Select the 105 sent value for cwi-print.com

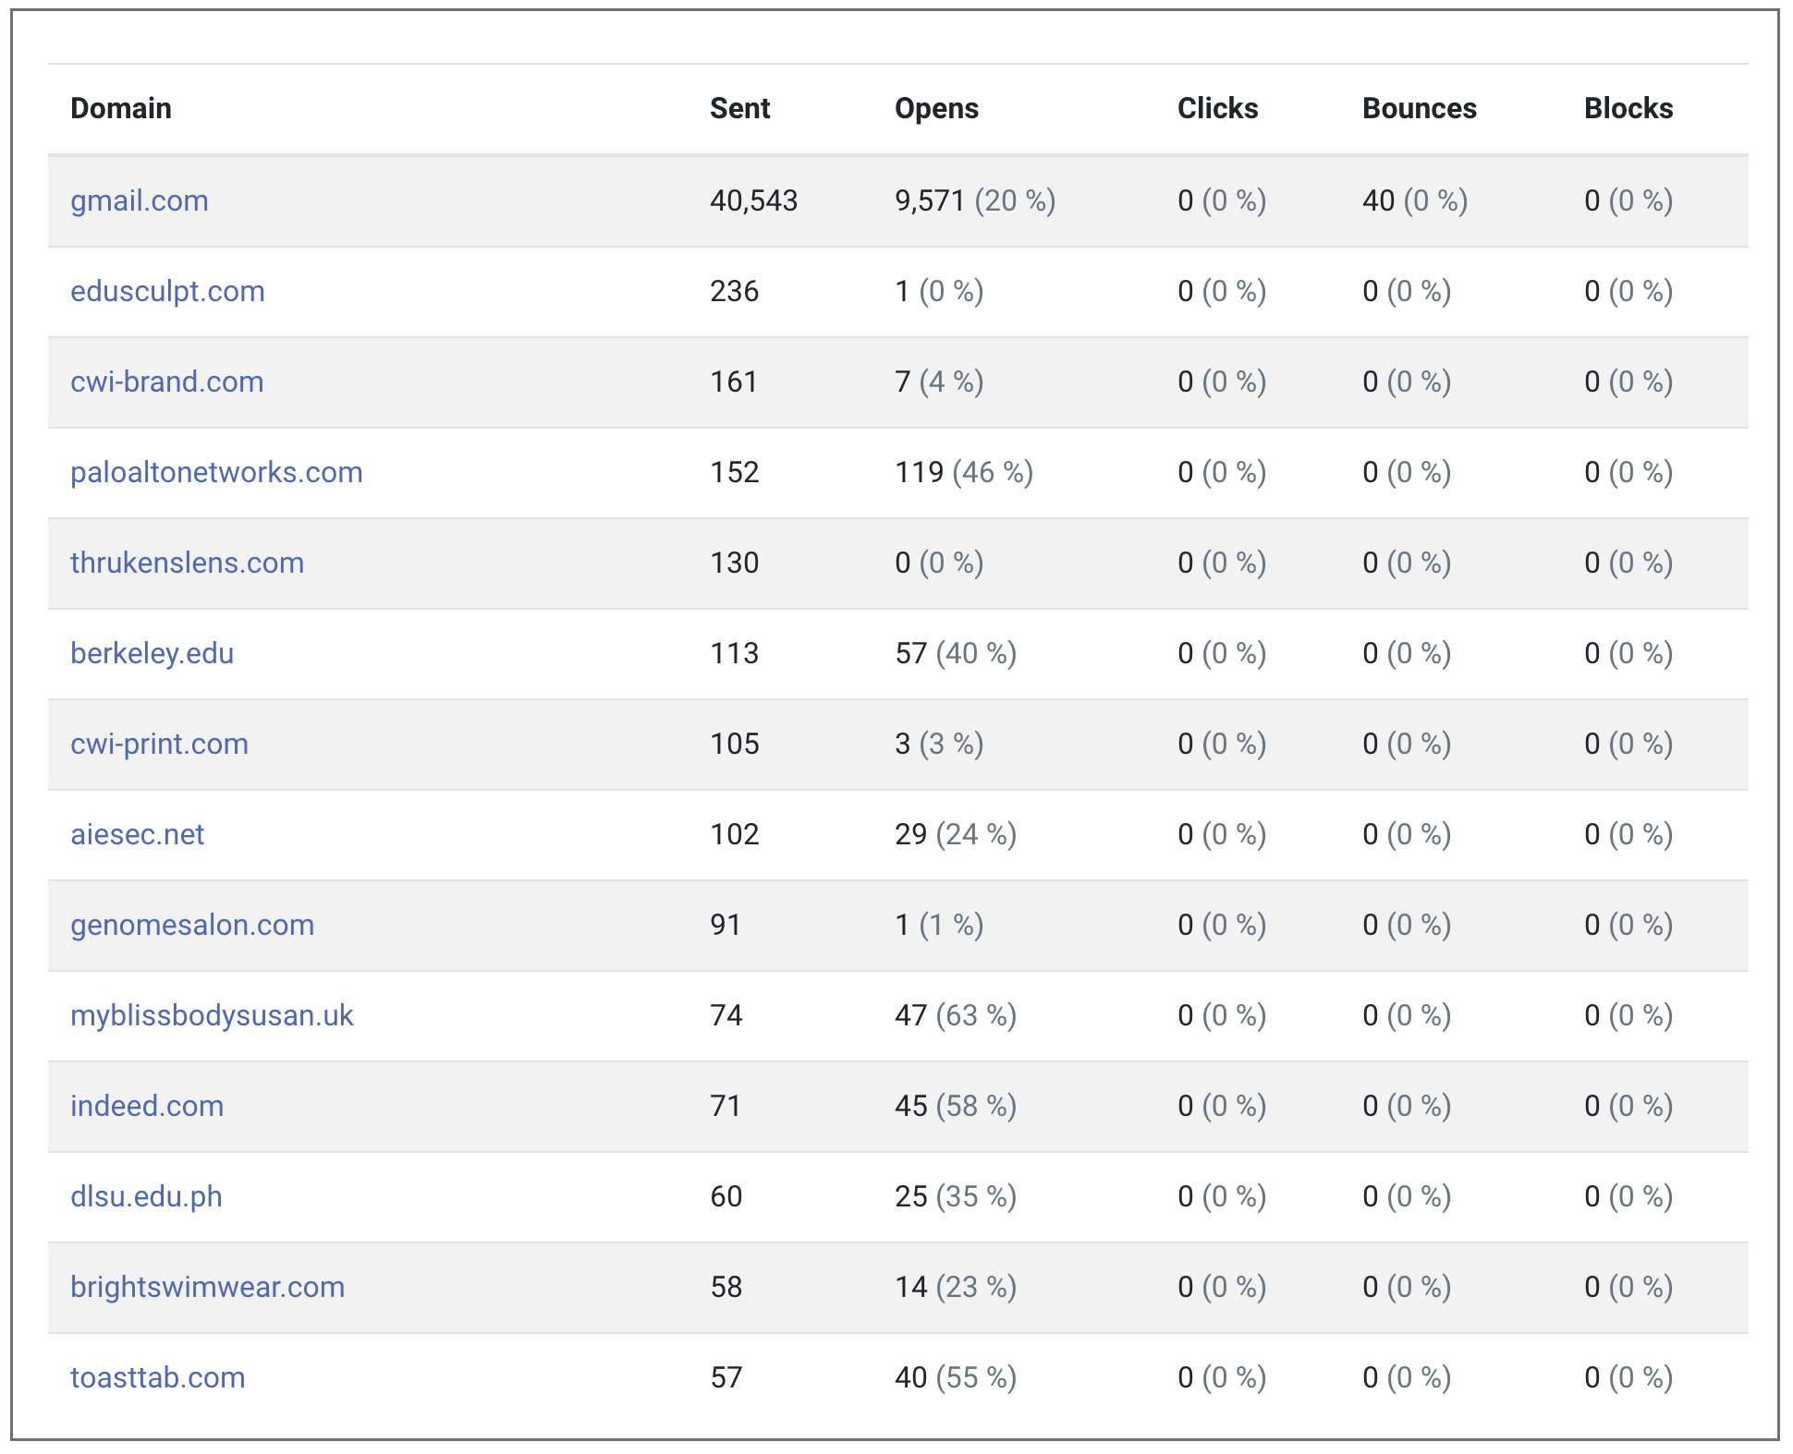734,744
